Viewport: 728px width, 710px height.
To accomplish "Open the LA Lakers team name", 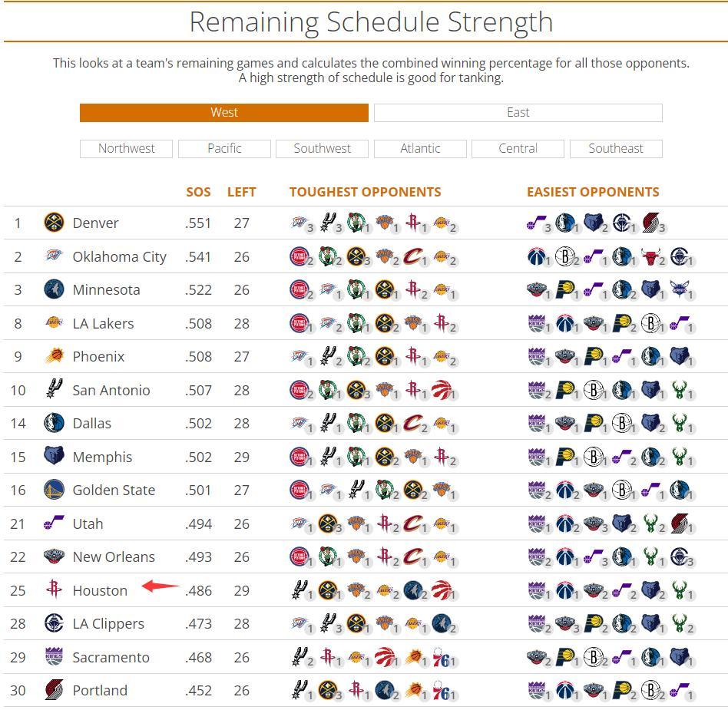I will pyautogui.click(x=103, y=324).
